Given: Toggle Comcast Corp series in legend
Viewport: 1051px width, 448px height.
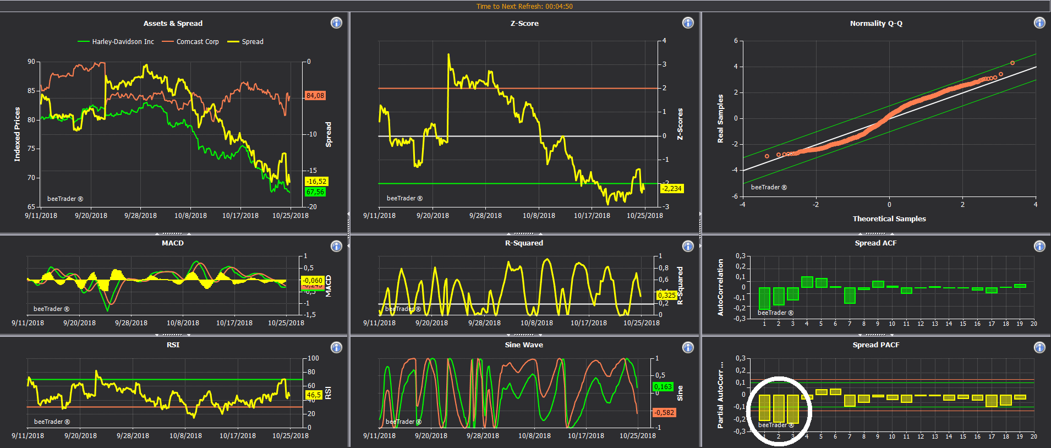Looking at the screenshot, I should coord(190,42).
